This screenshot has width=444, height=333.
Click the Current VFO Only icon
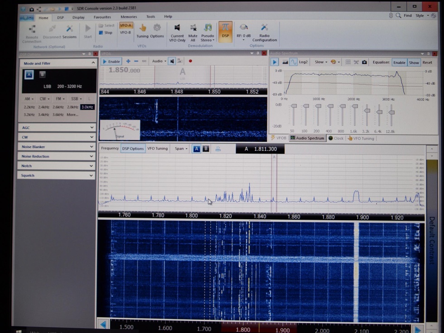point(177,28)
